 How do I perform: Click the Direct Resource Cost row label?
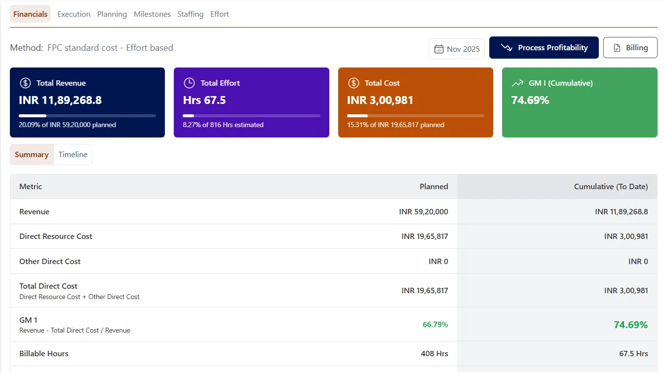[x=56, y=236]
